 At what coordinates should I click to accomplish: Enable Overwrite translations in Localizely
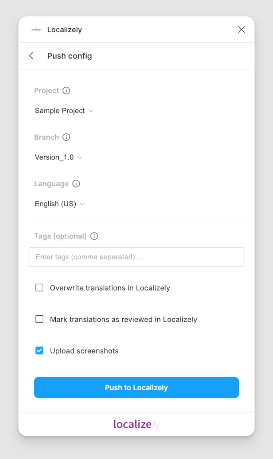point(39,288)
